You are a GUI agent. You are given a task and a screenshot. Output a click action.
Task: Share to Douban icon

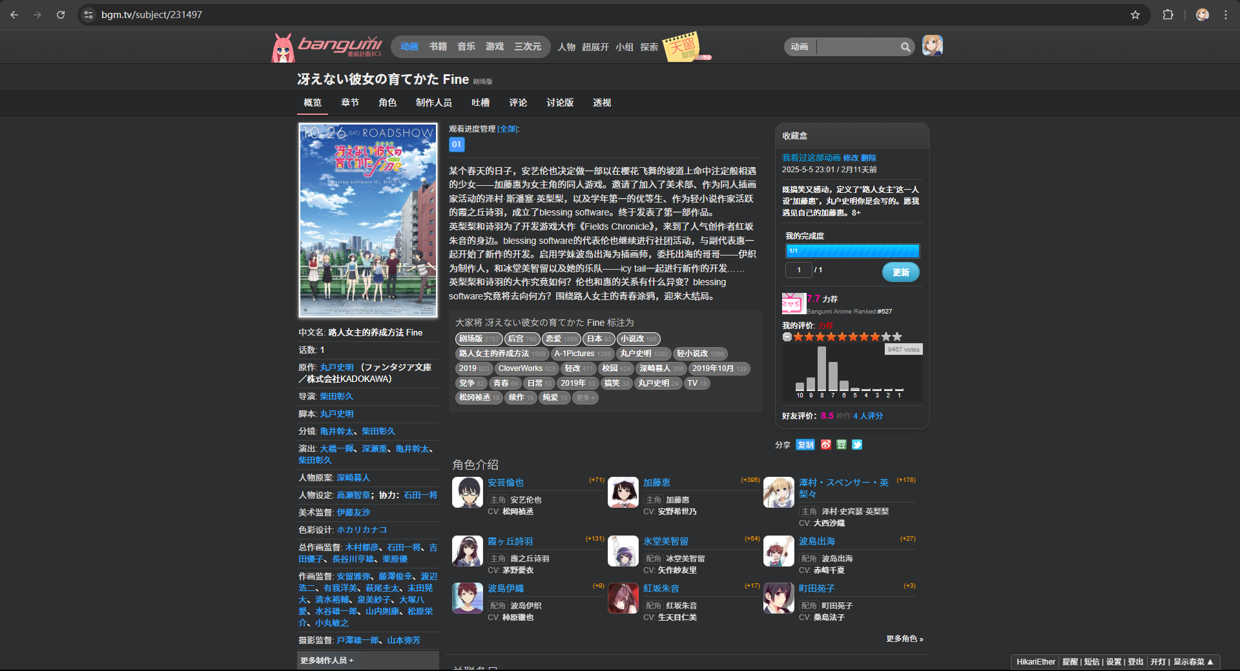pyautogui.click(x=842, y=445)
